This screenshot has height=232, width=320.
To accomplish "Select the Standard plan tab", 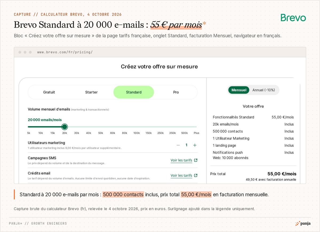I will (134, 92).
